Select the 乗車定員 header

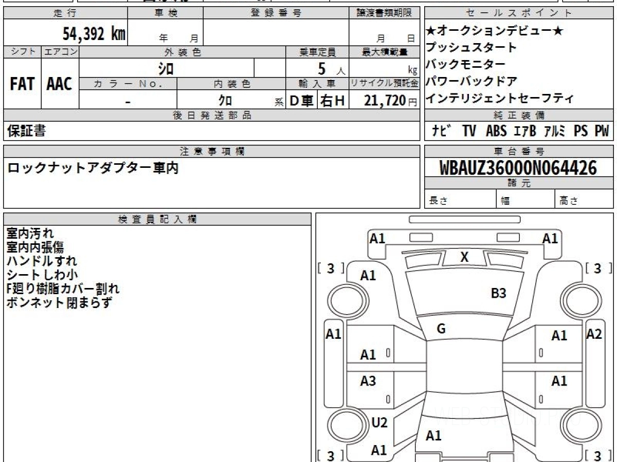tap(317, 52)
